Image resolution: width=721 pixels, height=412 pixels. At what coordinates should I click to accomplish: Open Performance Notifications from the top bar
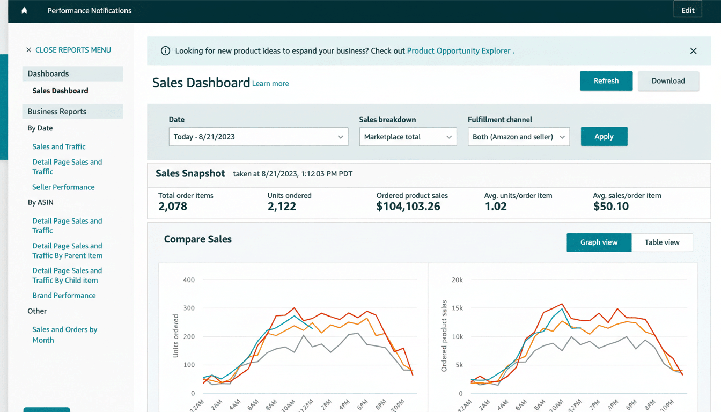point(89,10)
